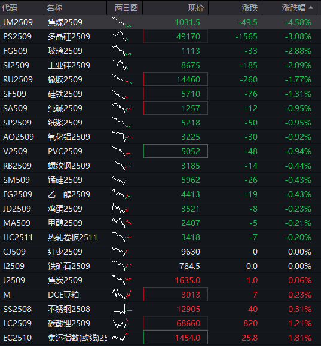Click the 784.5 current price
The height and width of the screenshot is (346, 321).
189,266
